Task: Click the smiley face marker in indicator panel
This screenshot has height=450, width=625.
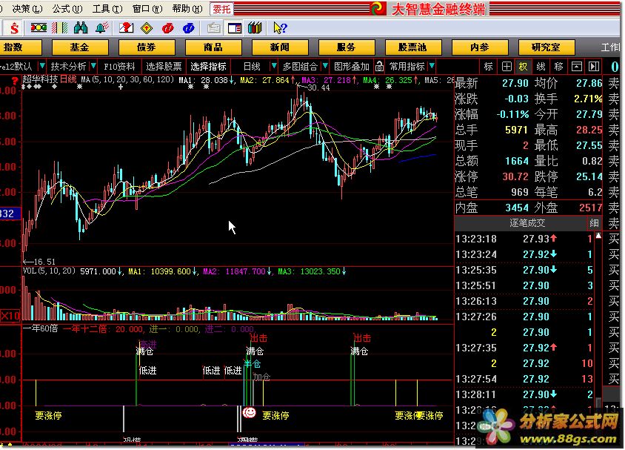Action: click(x=250, y=412)
